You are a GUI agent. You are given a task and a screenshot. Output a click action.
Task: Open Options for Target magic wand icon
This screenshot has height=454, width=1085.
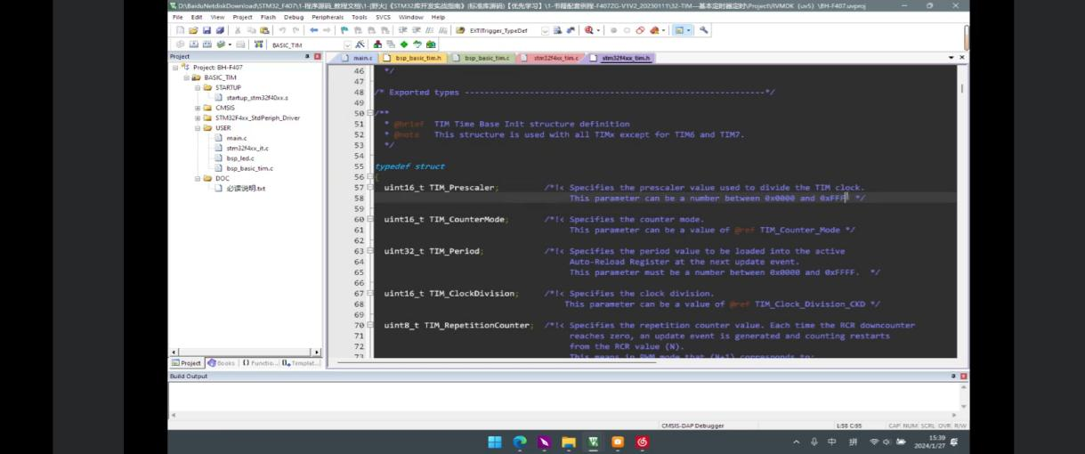[x=360, y=45]
